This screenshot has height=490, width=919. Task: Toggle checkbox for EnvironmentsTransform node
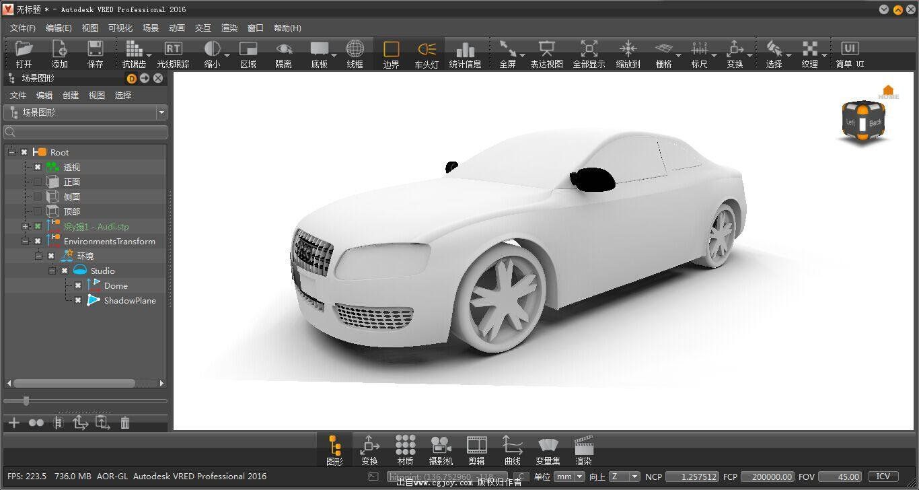38,241
